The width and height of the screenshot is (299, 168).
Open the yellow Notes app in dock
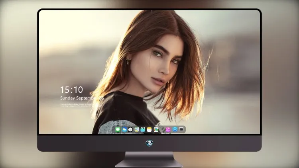[x=149, y=129]
